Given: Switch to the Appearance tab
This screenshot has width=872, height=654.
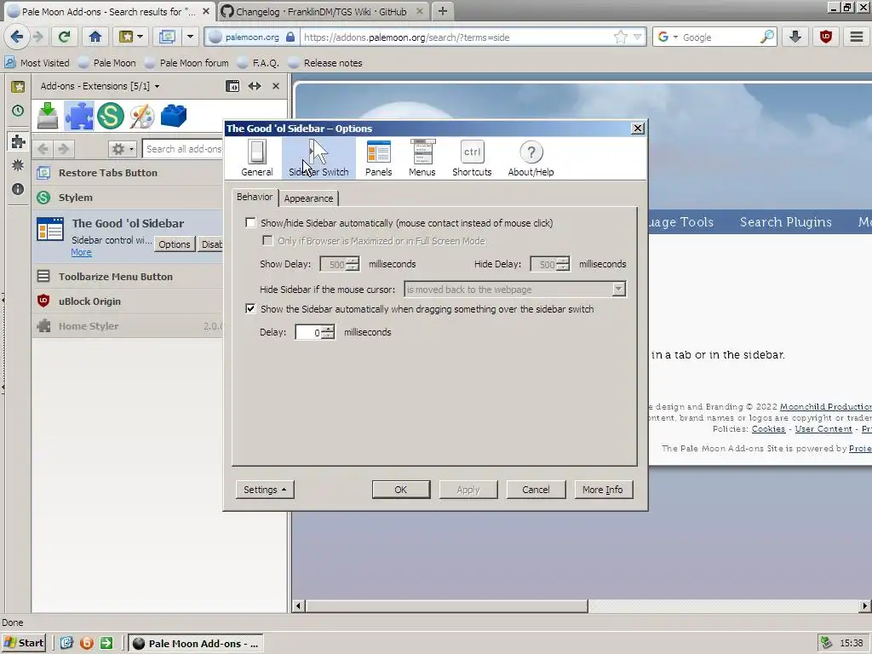Looking at the screenshot, I should coord(308,198).
